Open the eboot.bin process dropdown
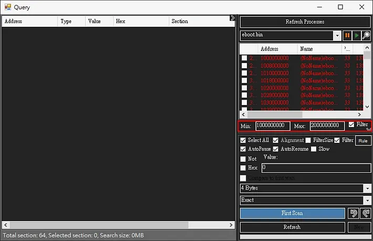 [x=337, y=36]
